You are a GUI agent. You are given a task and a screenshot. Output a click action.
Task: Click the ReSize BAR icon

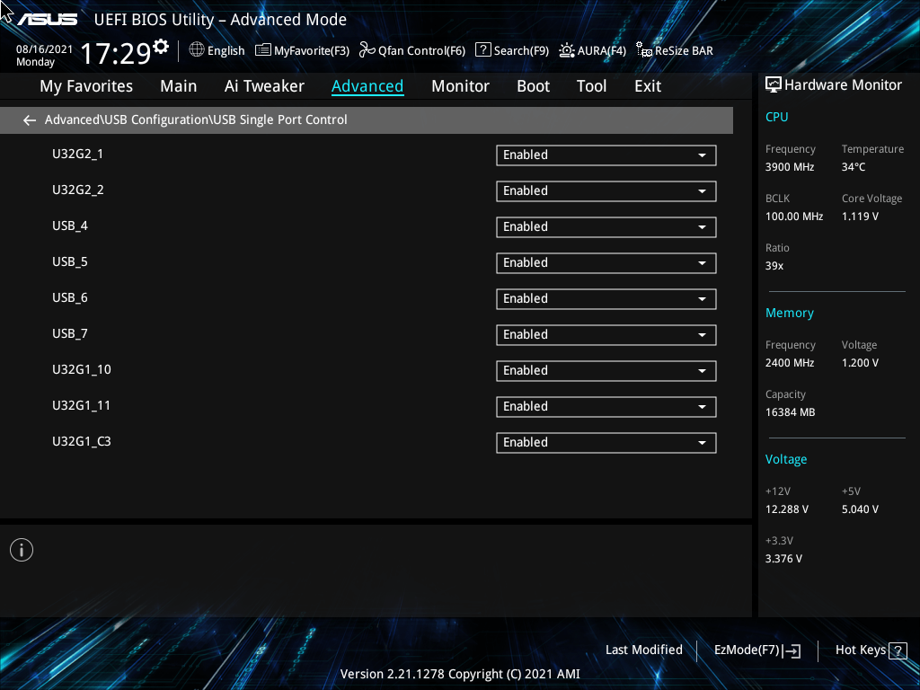[644, 50]
